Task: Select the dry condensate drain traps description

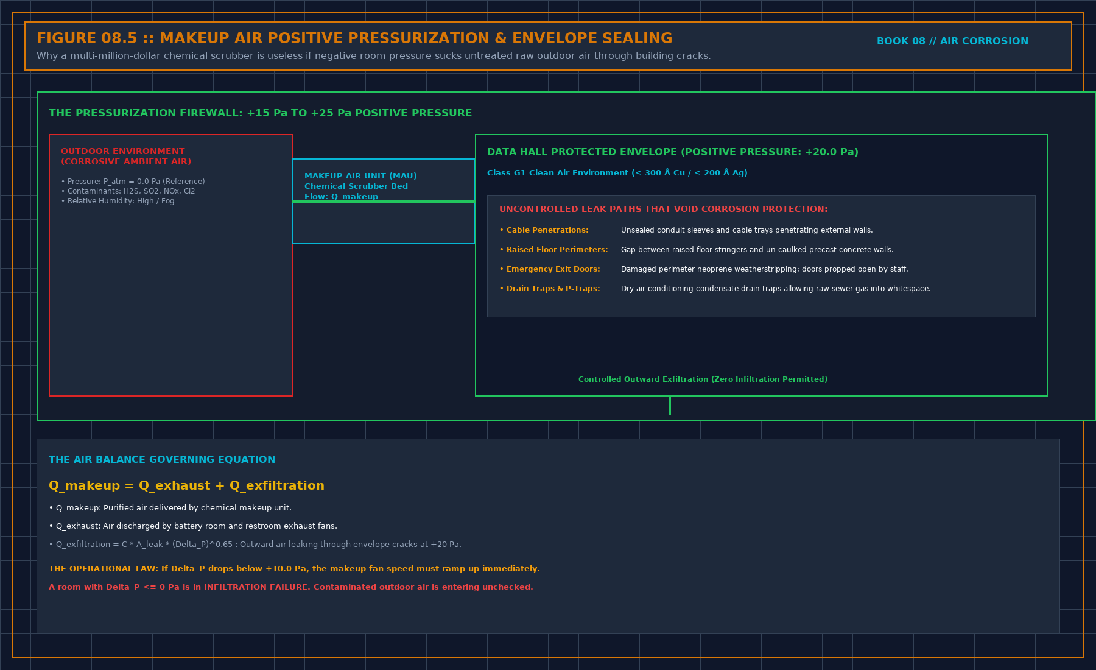Action: pos(776,289)
